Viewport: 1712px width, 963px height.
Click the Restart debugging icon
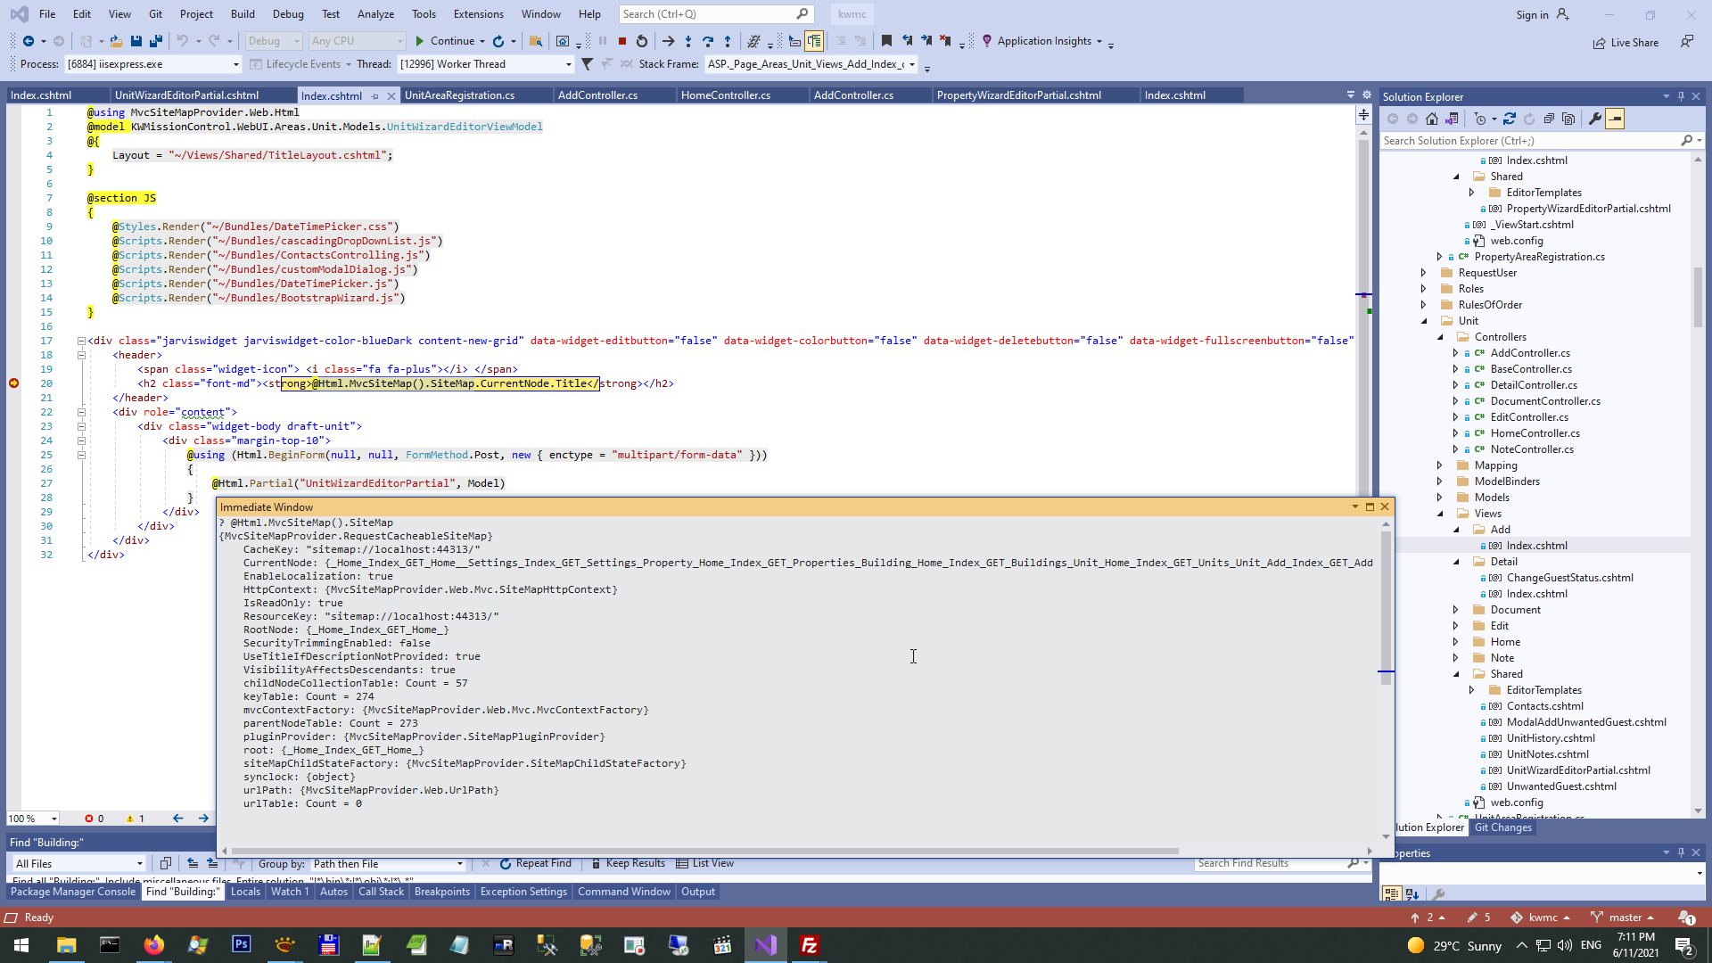[x=641, y=41]
